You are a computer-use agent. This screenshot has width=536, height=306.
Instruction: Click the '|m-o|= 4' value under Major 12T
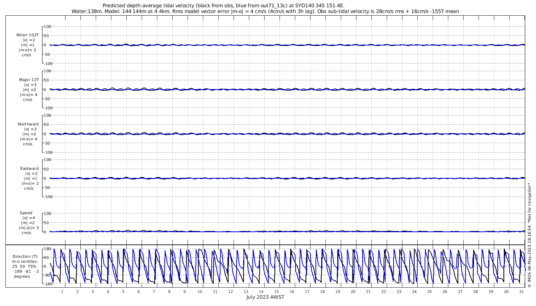pyautogui.click(x=29, y=95)
